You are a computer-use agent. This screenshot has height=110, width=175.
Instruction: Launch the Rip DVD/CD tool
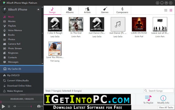13,75
